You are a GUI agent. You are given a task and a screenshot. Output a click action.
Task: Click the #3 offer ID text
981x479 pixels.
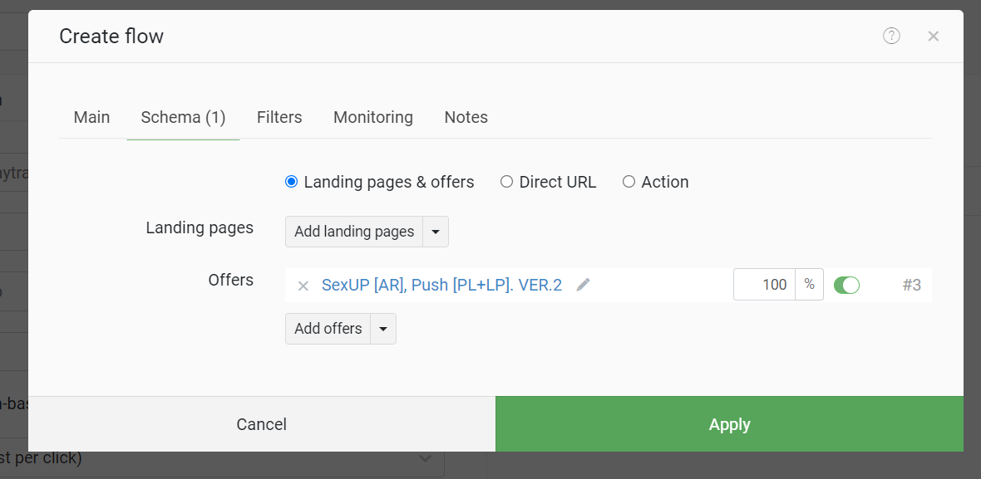[x=911, y=286]
